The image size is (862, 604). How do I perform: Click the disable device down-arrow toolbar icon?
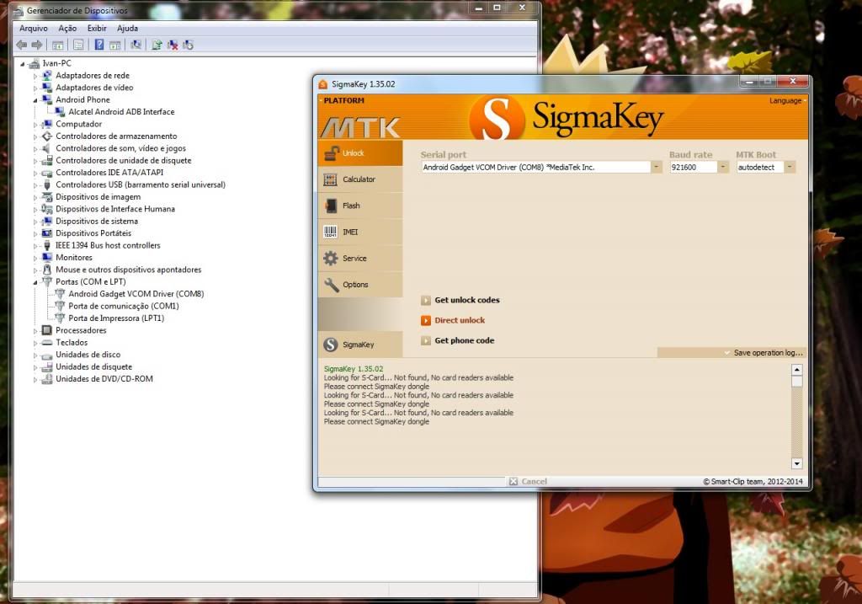click(x=188, y=45)
